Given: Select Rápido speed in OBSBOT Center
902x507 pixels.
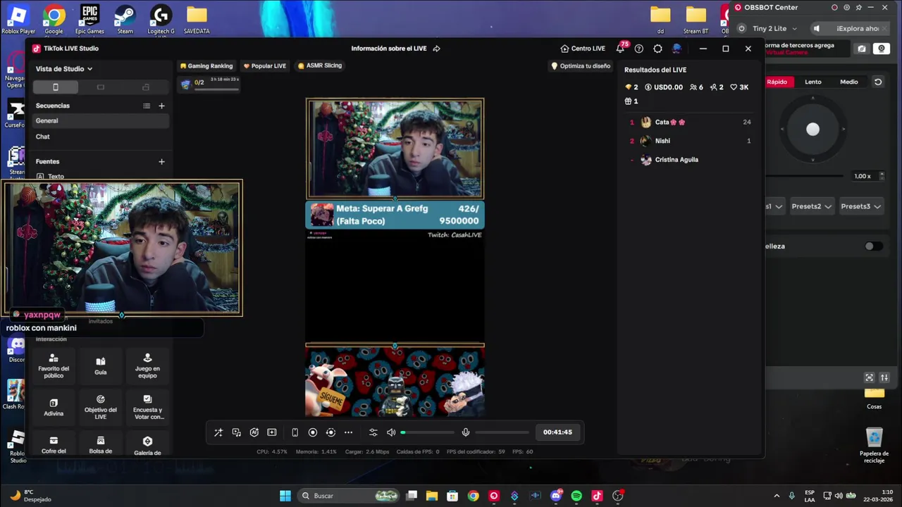Looking at the screenshot, I should coord(777,82).
